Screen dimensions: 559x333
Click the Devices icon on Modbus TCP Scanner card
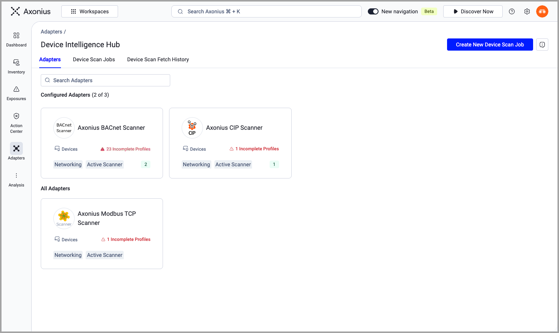pyautogui.click(x=57, y=239)
